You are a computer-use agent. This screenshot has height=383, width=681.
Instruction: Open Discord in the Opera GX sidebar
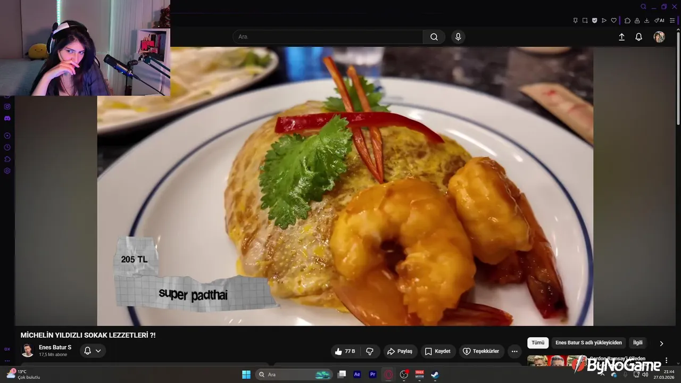[7, 118]
